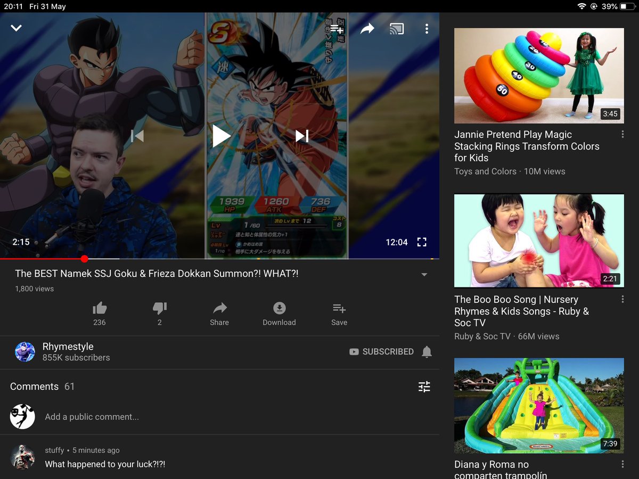Toggle the notification bell for Rhymestyle

pos(427,352)
